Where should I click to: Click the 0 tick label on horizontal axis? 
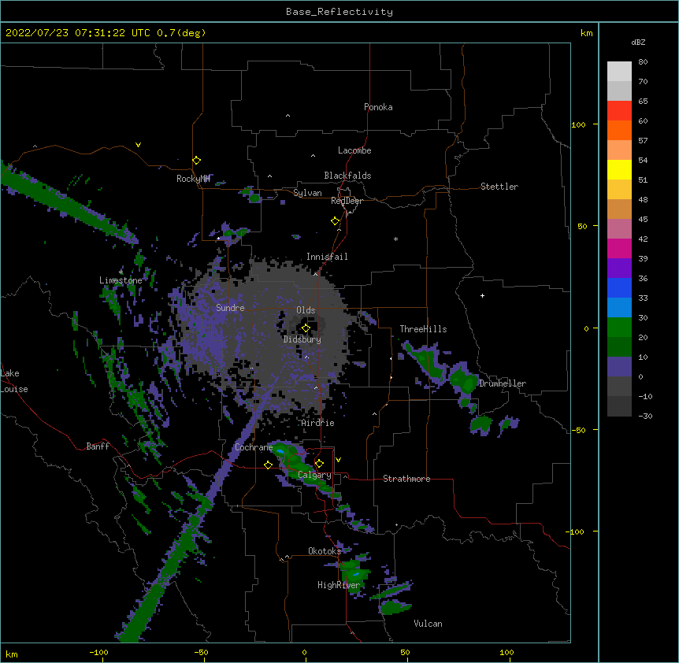click(304, 652)
